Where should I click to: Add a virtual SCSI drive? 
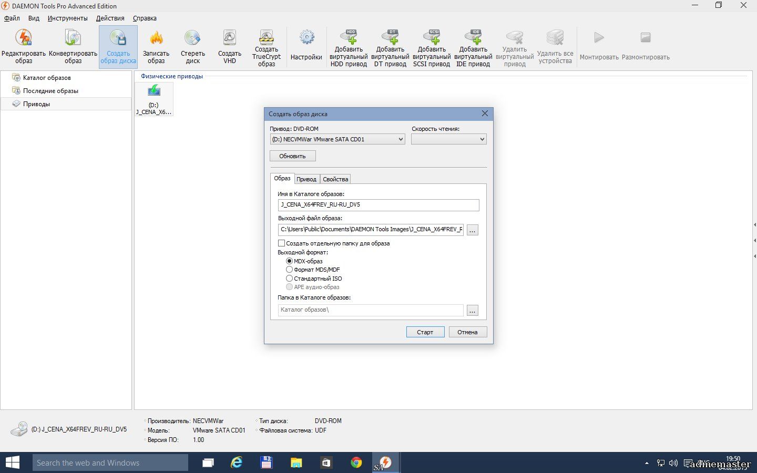pyautogui.click(x=432, y=48)
